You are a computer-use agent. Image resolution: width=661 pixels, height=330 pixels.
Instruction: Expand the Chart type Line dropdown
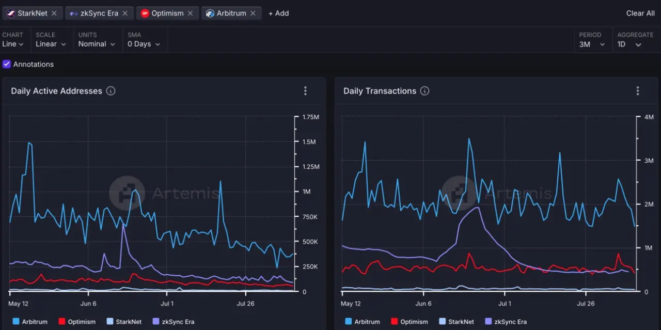13,44
